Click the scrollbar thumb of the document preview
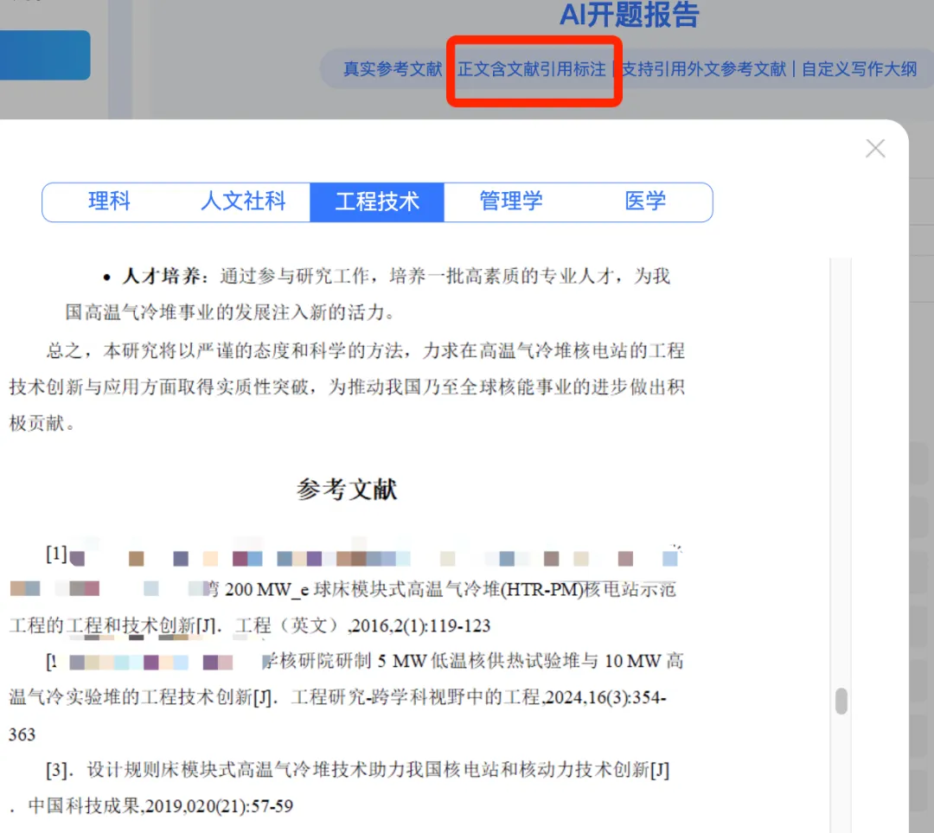 pyautogui.click(x=841, y=701)
